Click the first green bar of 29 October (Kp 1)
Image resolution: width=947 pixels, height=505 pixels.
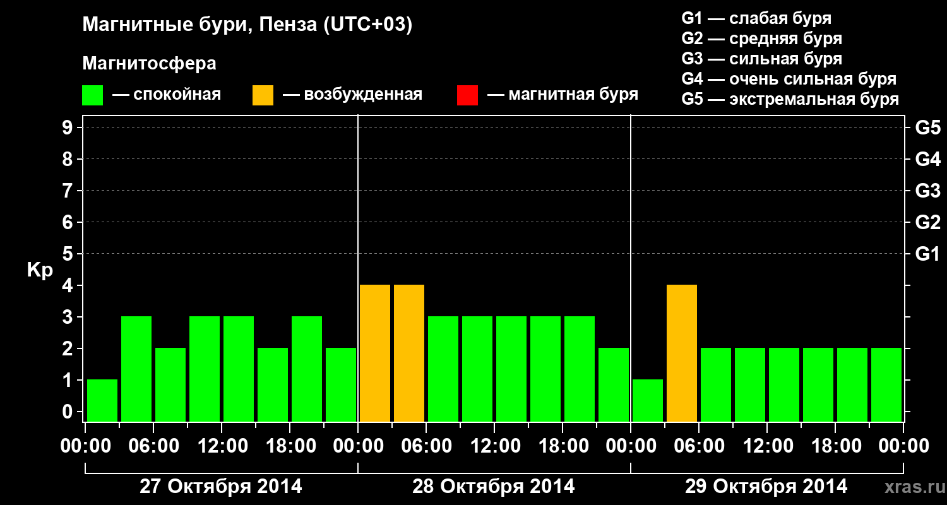648,400
